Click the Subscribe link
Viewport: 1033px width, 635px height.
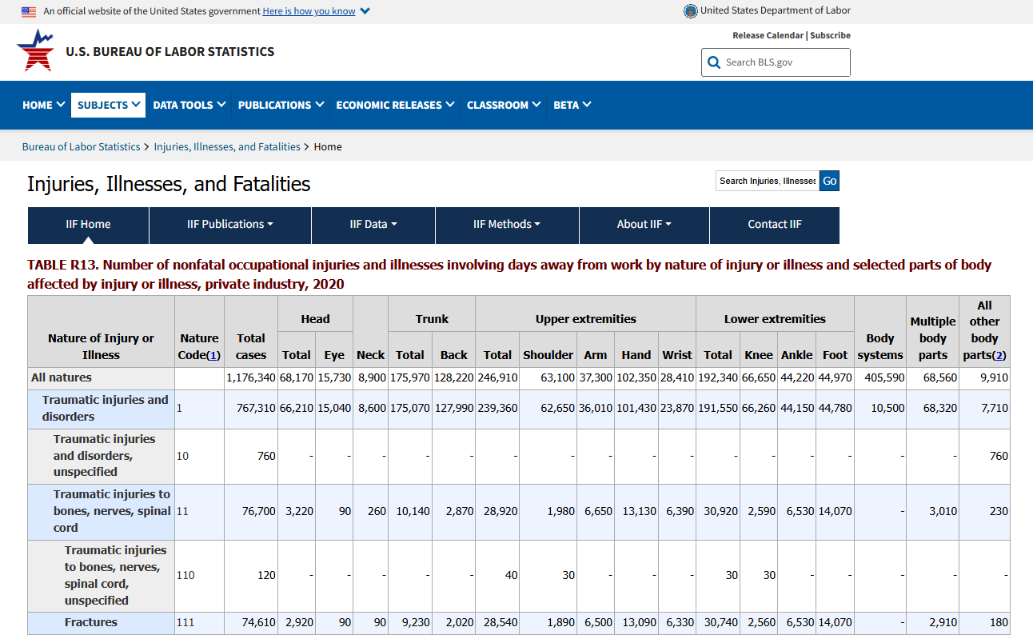point(830,35)
